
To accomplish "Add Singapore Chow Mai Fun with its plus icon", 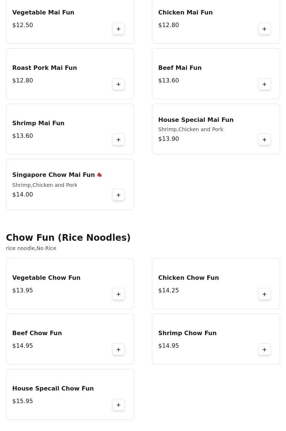I will 118,195.
